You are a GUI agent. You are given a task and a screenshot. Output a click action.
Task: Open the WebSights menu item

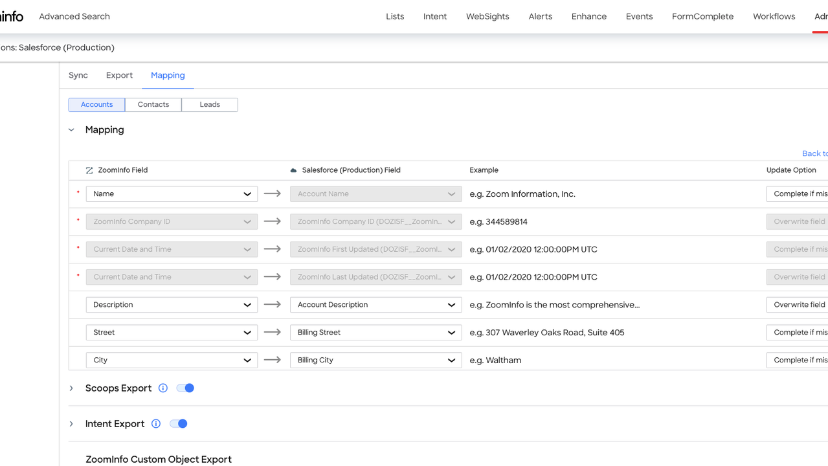487,17
